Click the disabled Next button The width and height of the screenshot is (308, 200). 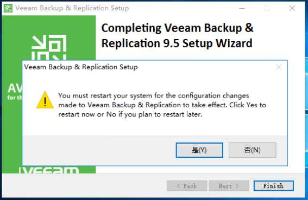coord(229,186)
